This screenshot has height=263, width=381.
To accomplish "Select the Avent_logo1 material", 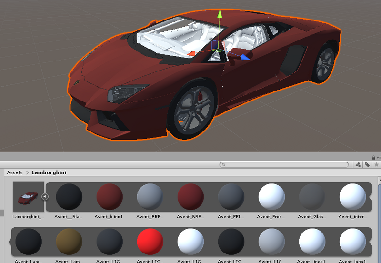I will pyautogui.click(x=352, y=242).
